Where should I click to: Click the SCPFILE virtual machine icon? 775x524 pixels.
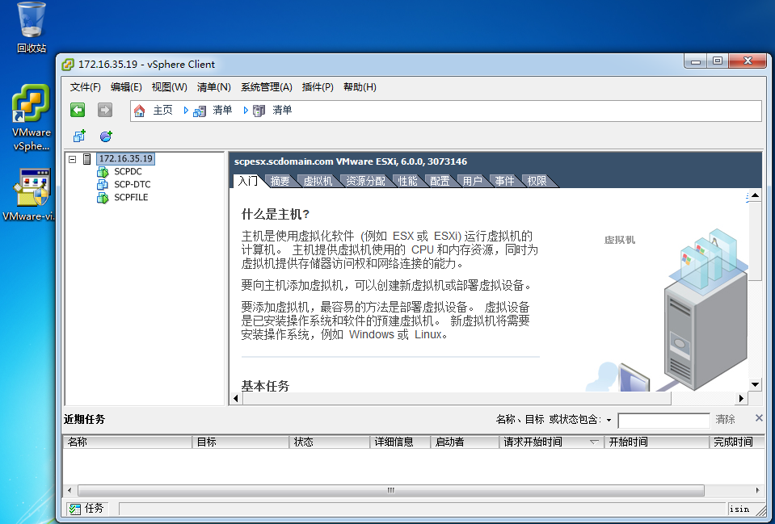pyautogui.click(x=103, y=198)
